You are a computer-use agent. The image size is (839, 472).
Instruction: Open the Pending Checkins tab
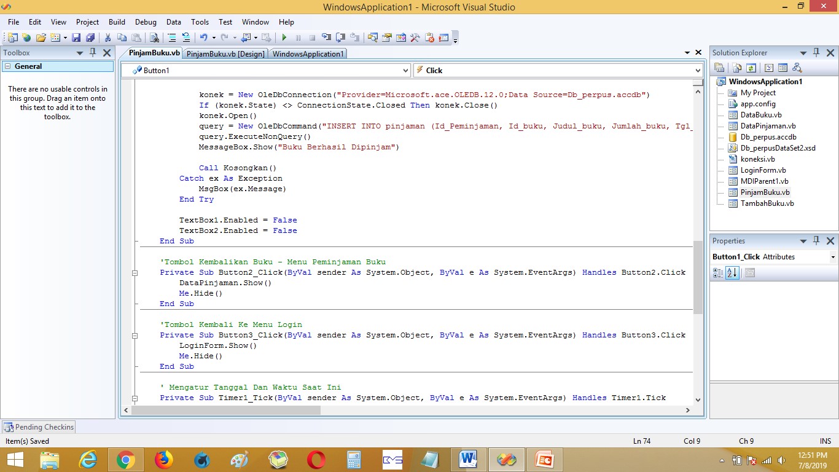tap(39, 427)
